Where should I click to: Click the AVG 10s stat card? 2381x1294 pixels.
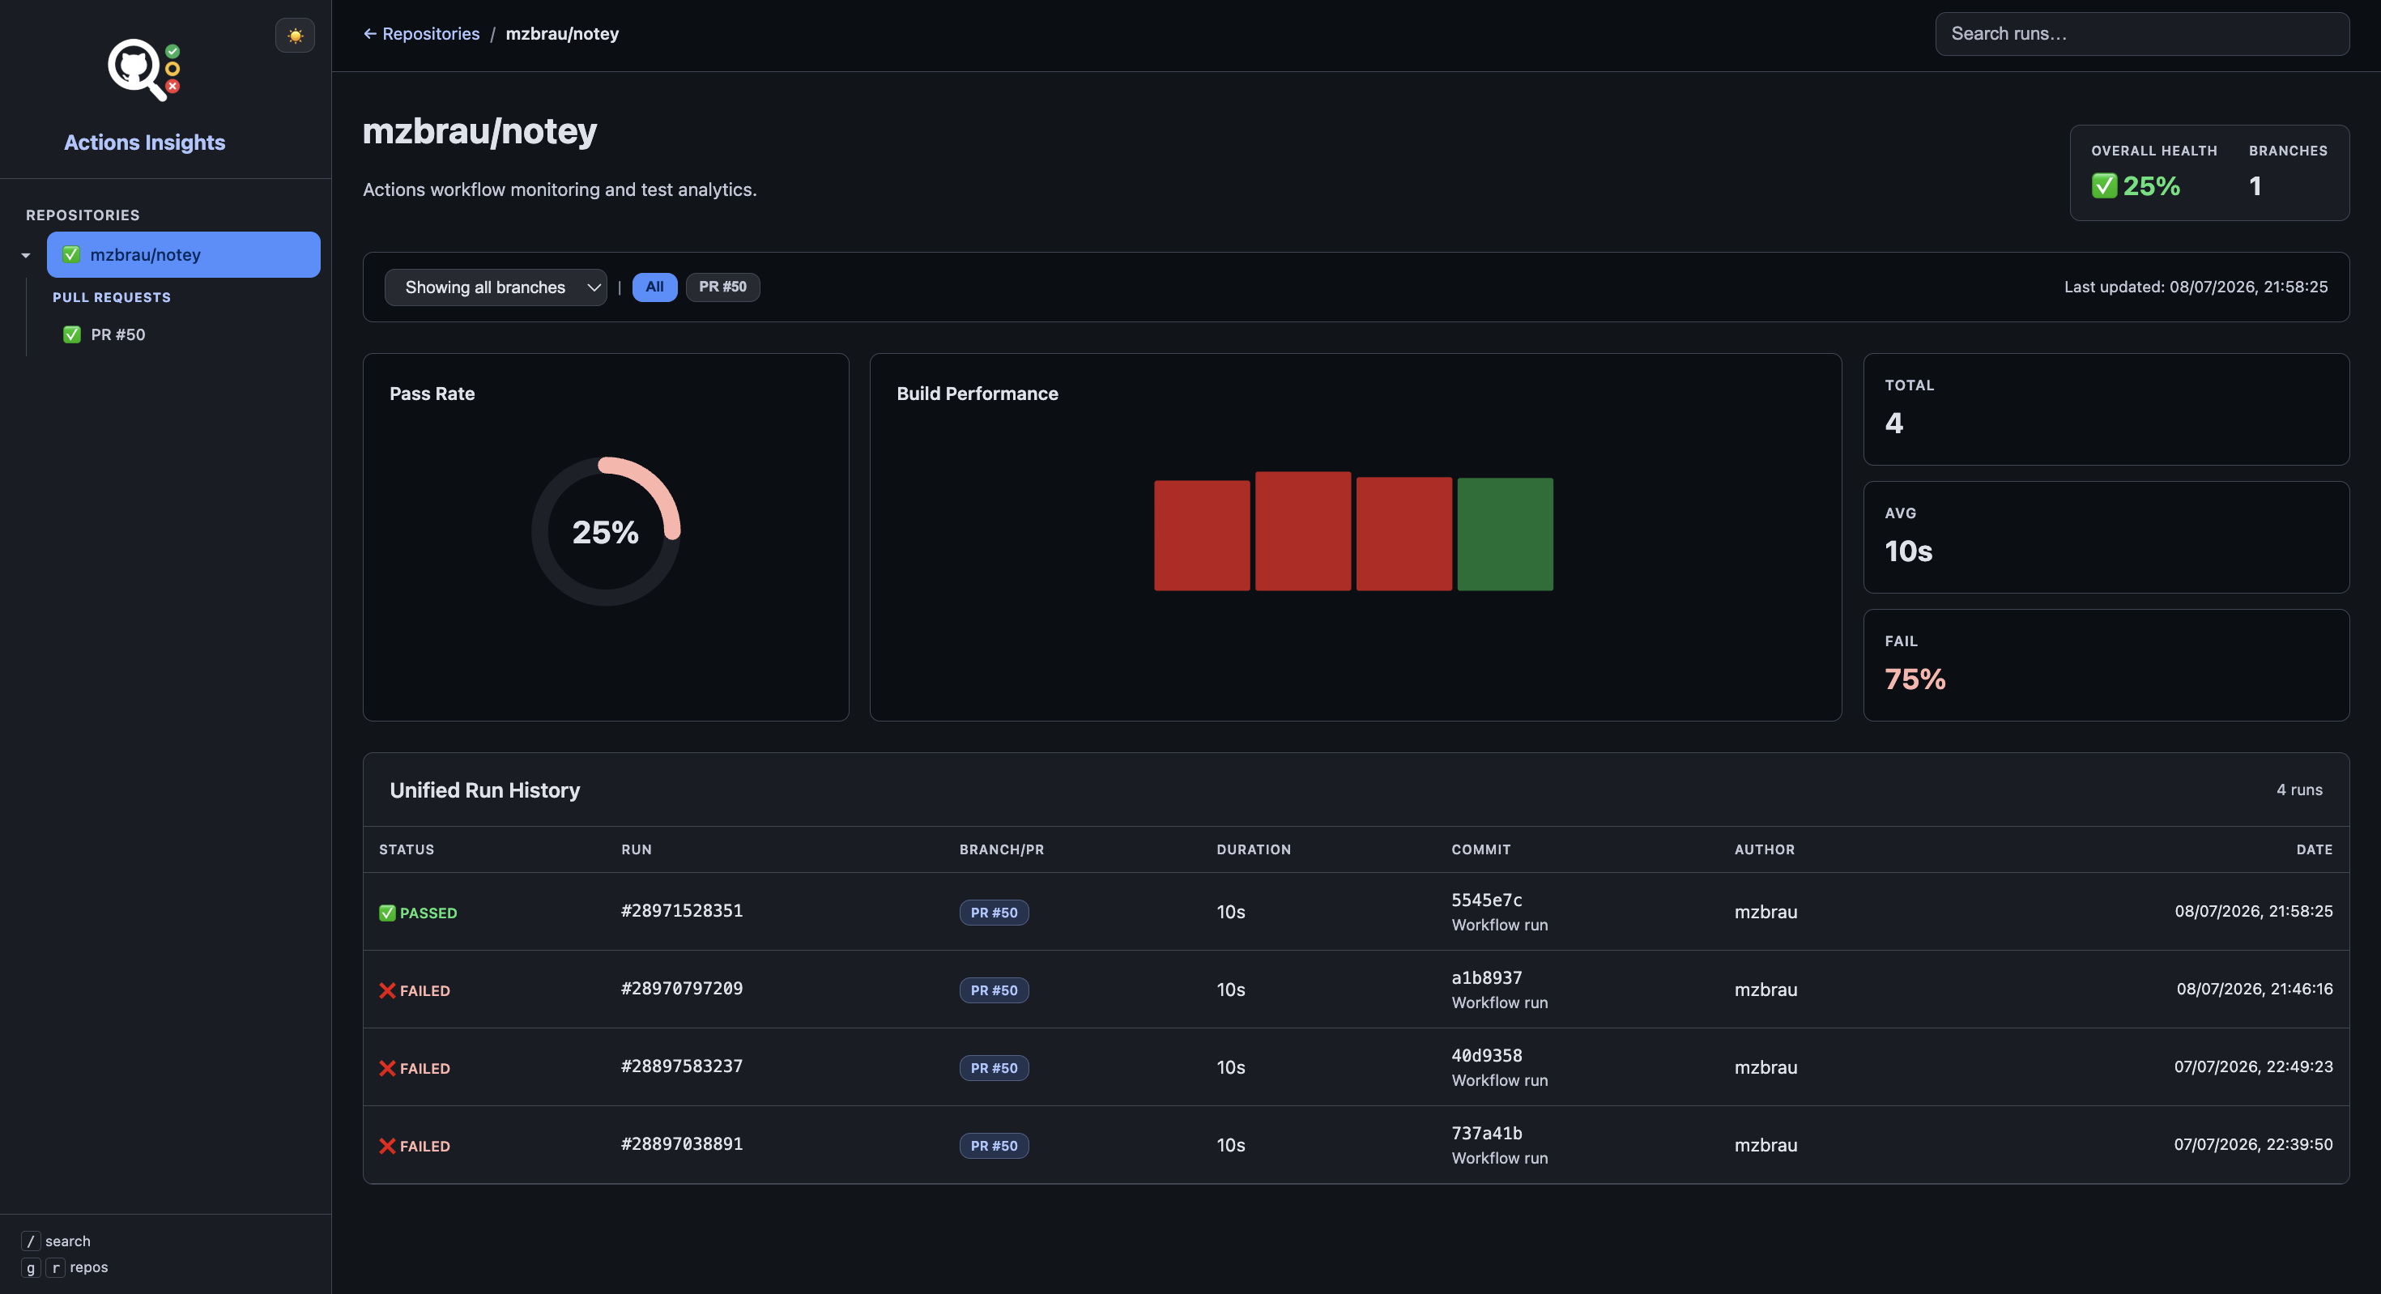click(x=2106, y=537)
